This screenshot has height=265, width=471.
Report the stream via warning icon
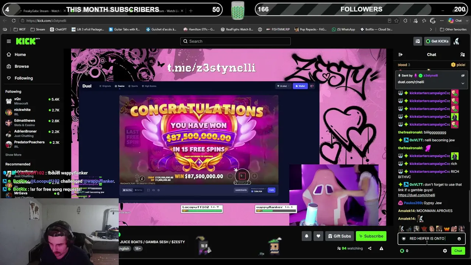tap(381, 248)
